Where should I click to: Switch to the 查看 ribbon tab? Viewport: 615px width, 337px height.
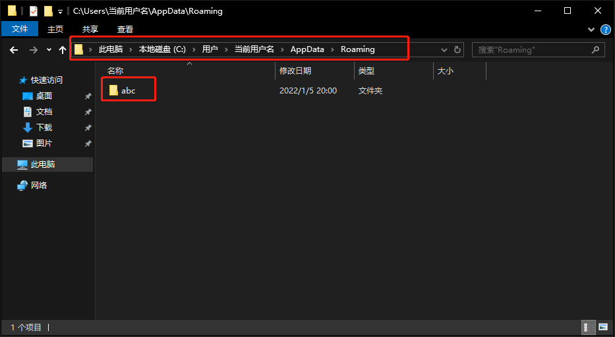coord(125,29)
